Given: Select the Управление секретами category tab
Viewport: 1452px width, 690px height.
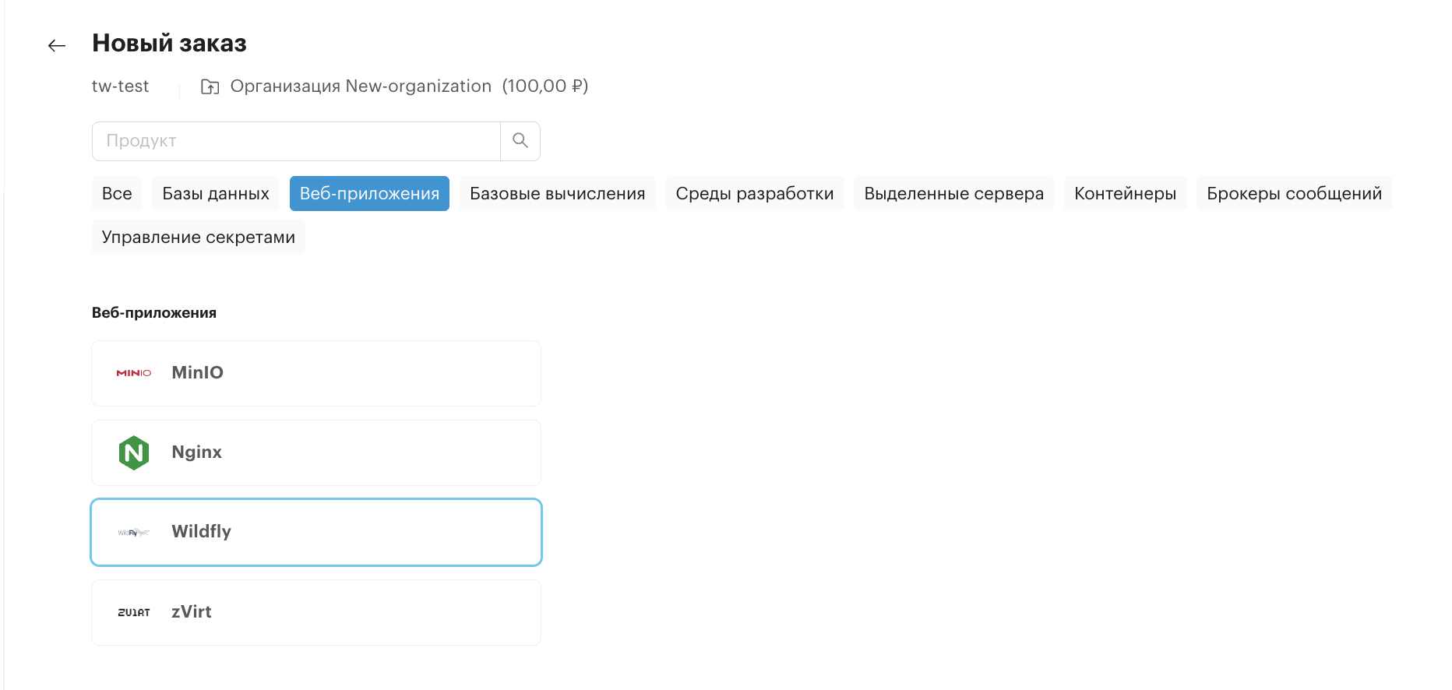Looking at the screenshot, I should pyautogui.click(x=199, y=237).
